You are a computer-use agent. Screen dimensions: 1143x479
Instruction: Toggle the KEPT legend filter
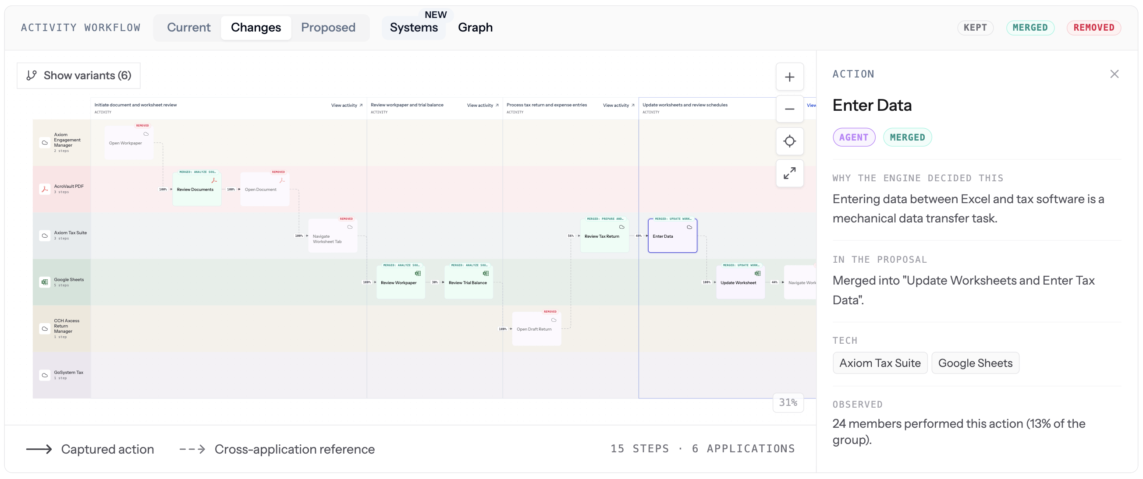975,28
